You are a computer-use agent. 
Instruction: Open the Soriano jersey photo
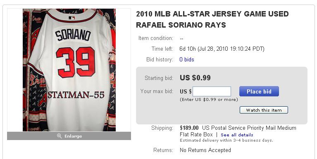[x=69, y=70]
